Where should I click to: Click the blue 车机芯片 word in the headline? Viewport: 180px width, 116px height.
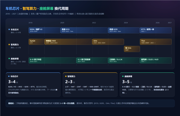[13, 8]
